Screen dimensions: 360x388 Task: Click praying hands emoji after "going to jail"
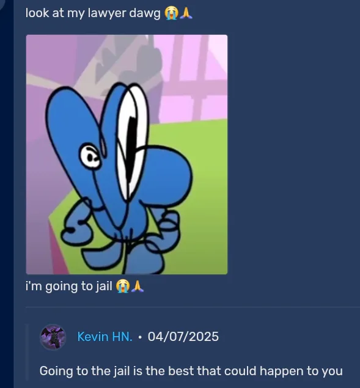click(x=137, y=287)
